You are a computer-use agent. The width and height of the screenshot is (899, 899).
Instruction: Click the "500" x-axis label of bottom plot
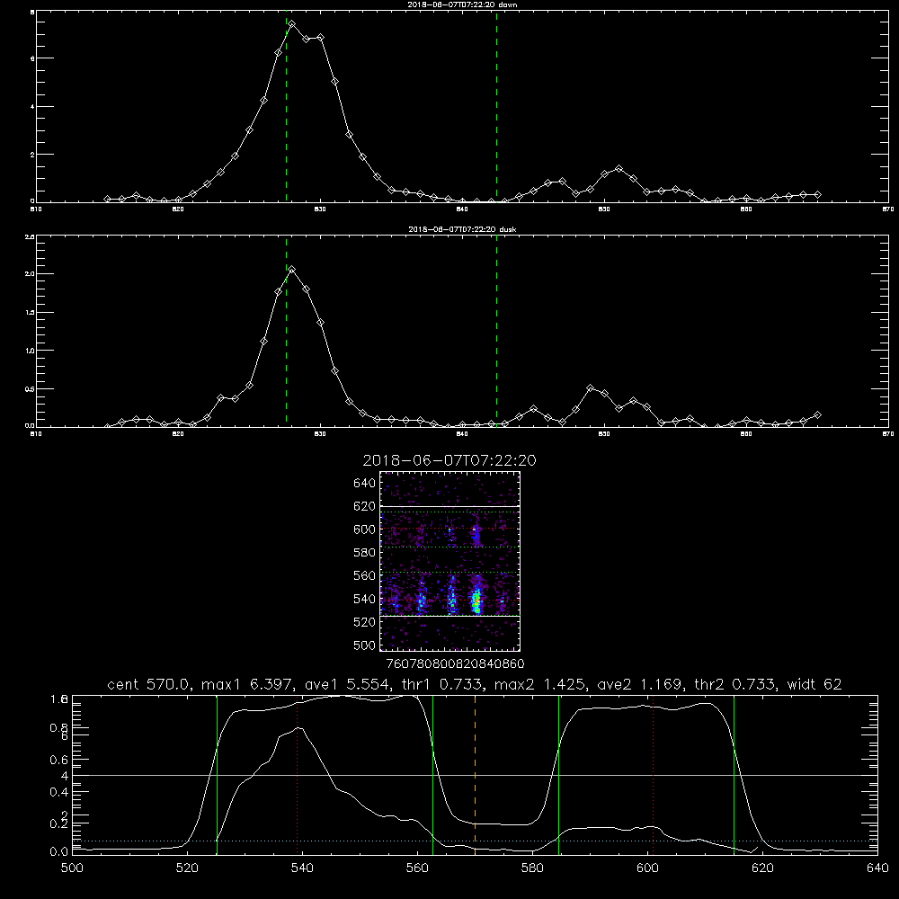pyautogui.click(x=72, y=868)
